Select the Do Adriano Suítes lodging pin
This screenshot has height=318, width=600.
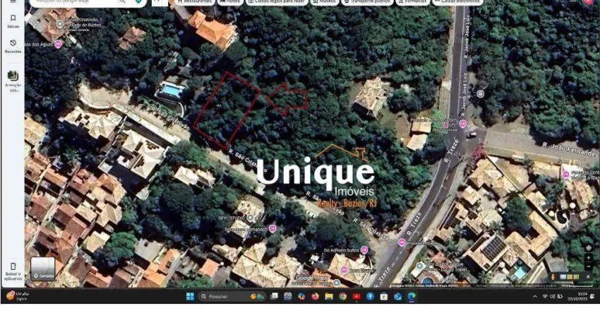[364, 249]
